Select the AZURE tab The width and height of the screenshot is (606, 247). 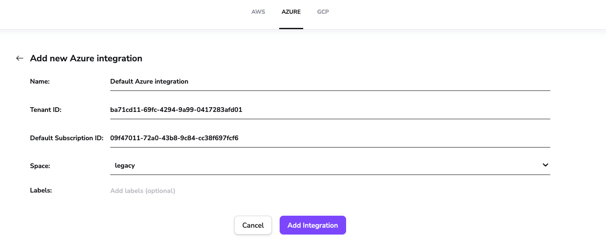(x=291, y=12)
